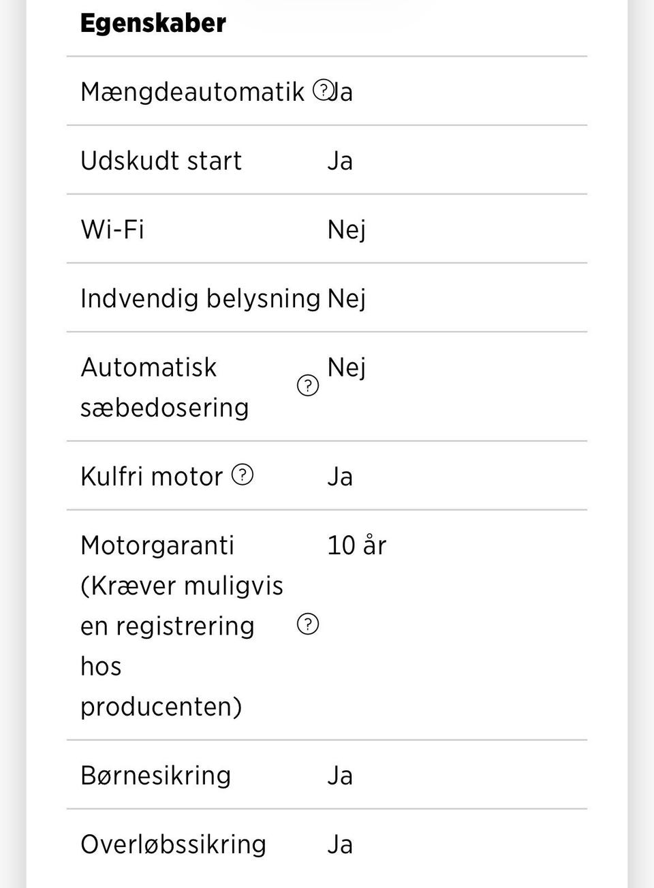The height and width of the screenshot is (888, 654).
Task: Show Kulfri motor info tooltip icon
Action: pos(243,475)
